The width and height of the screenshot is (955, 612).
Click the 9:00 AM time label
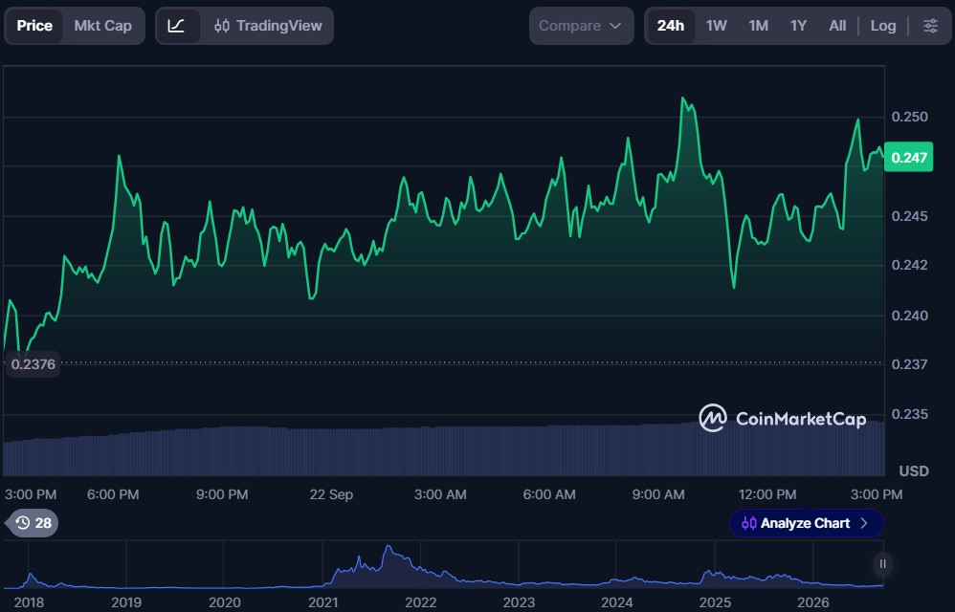coord(657,494)
